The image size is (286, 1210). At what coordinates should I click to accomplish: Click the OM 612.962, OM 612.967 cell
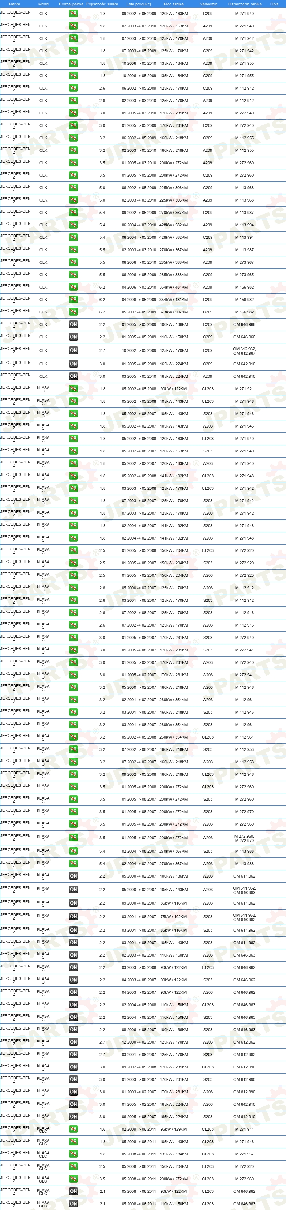click(244, 351)
